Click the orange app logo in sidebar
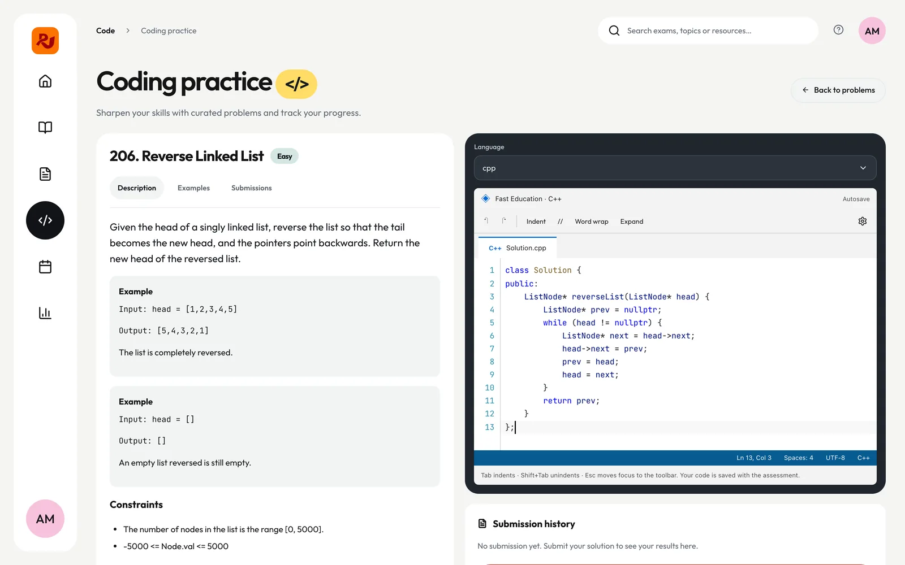The image size is (905, 565). click(x=45, y=41)
